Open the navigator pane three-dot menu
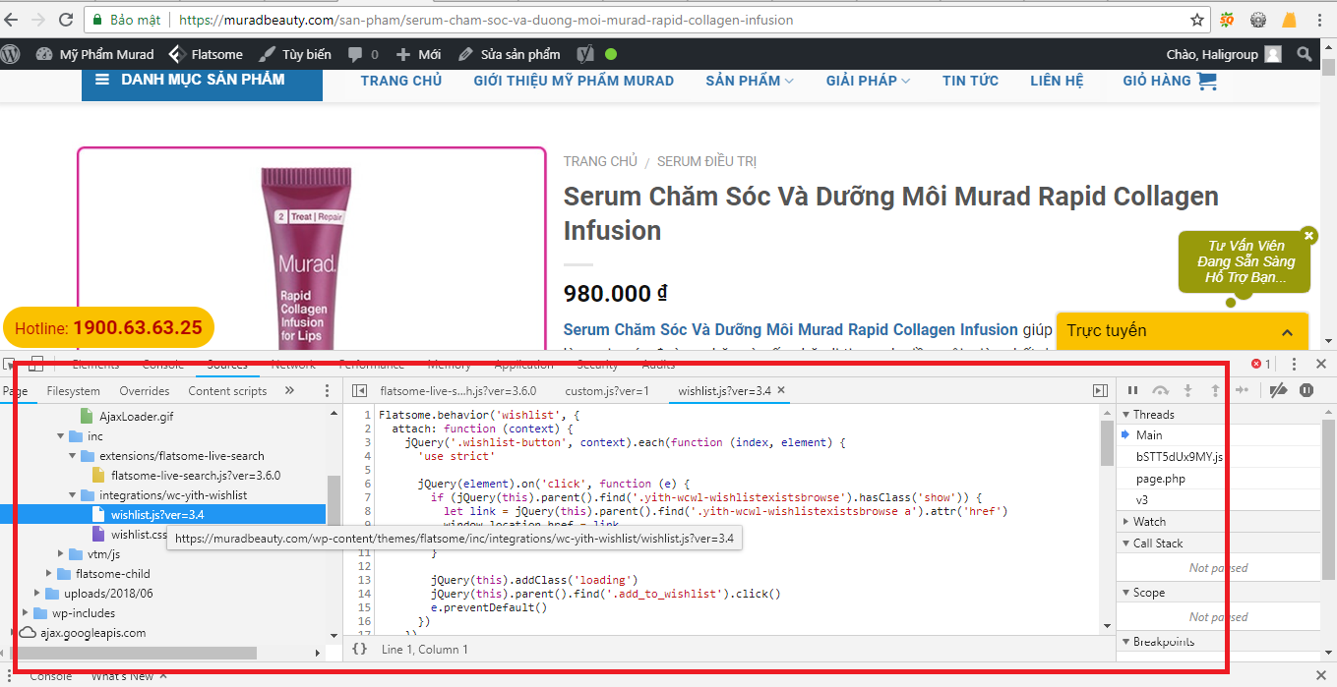 pyautogui.click(x=327, y=390)
